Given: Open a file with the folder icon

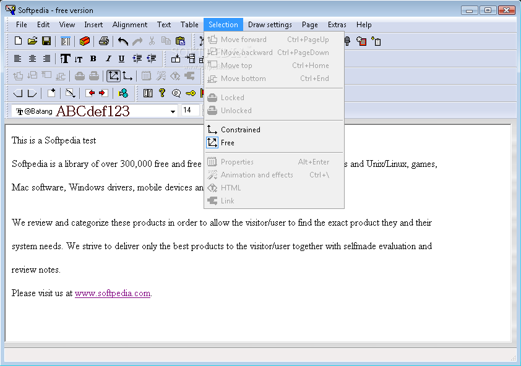Looking at the screenshot, I should pos(32,41).
